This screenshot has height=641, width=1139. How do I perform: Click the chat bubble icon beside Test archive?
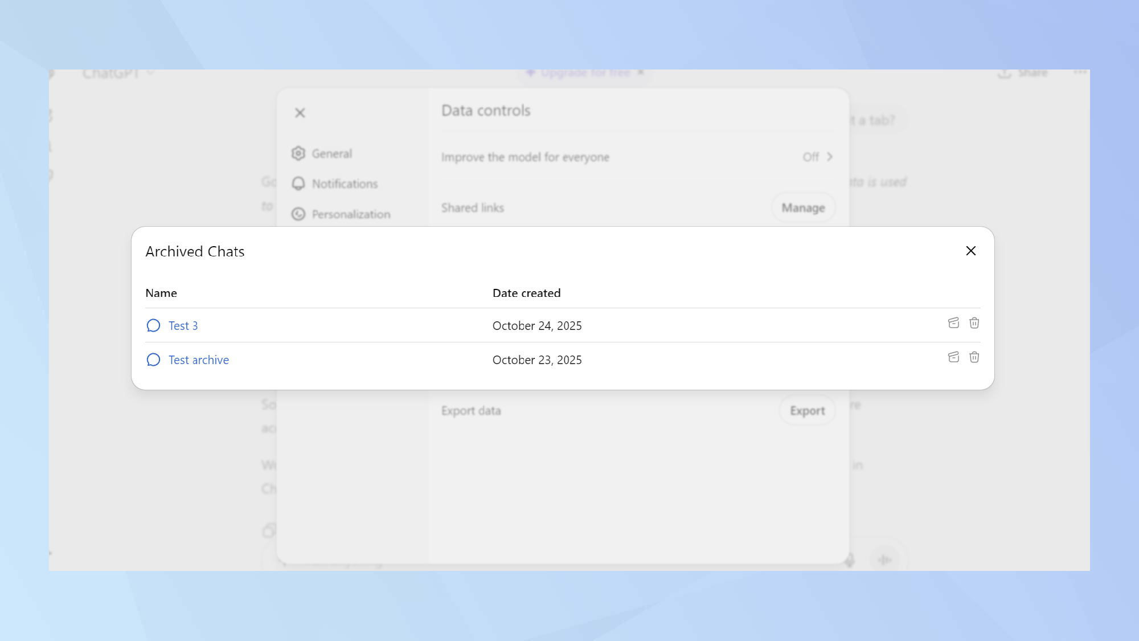[x=153, y=360]
